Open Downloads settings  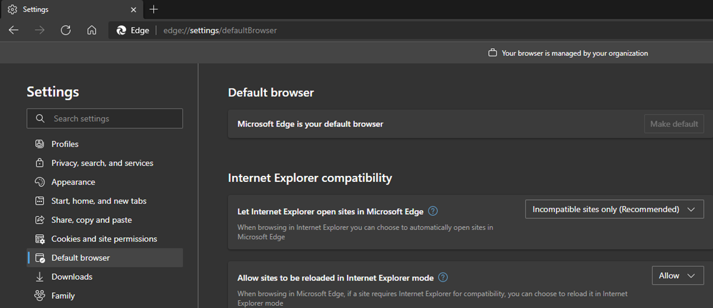[x=105, y=277]
